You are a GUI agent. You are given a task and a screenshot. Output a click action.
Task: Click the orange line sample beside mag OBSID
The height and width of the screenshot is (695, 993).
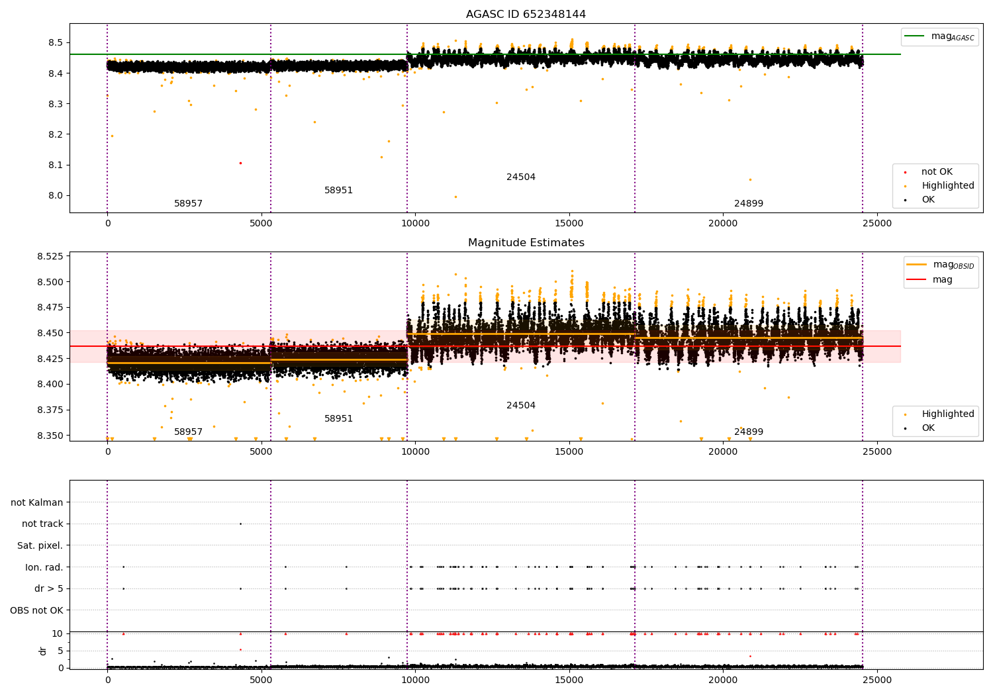pyautogui.click(x=917, y=265)
